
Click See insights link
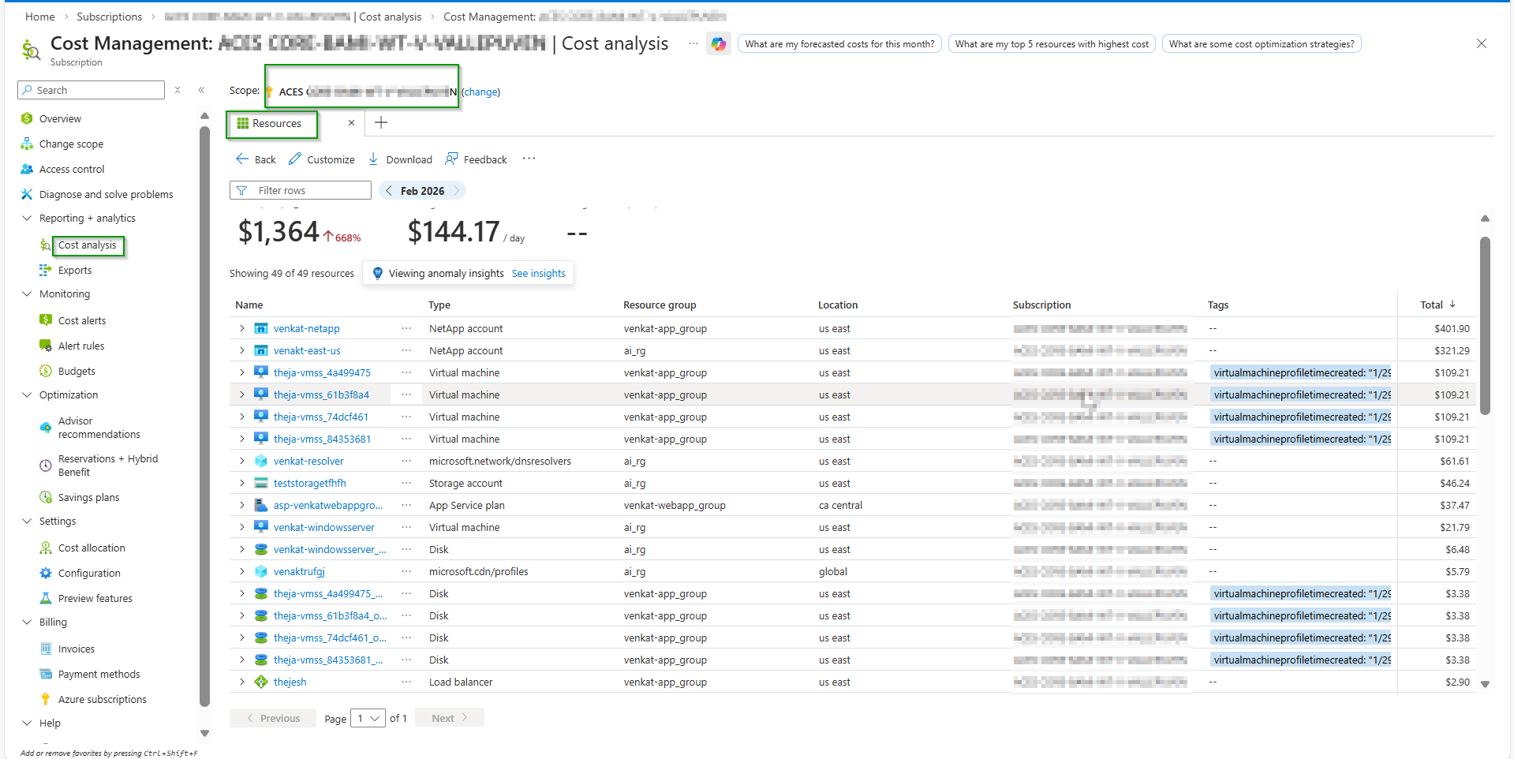coord(539,274)
